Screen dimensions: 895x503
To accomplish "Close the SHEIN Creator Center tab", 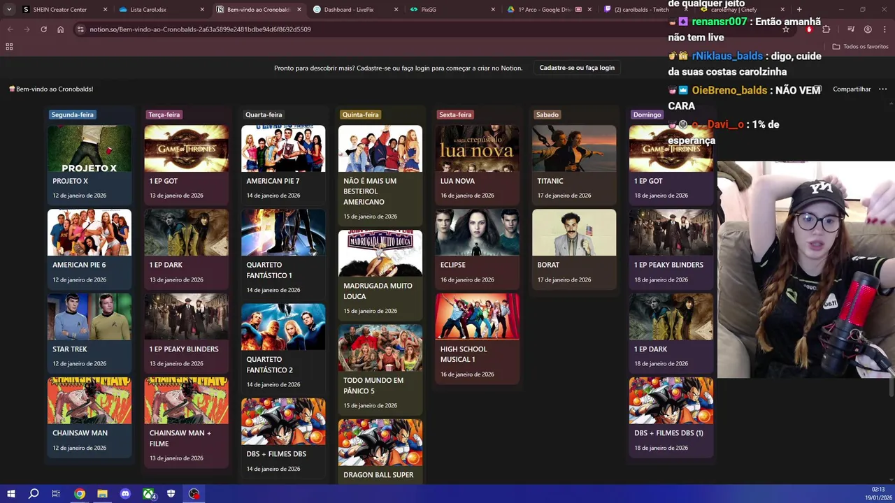I will (x=106, y=10).
